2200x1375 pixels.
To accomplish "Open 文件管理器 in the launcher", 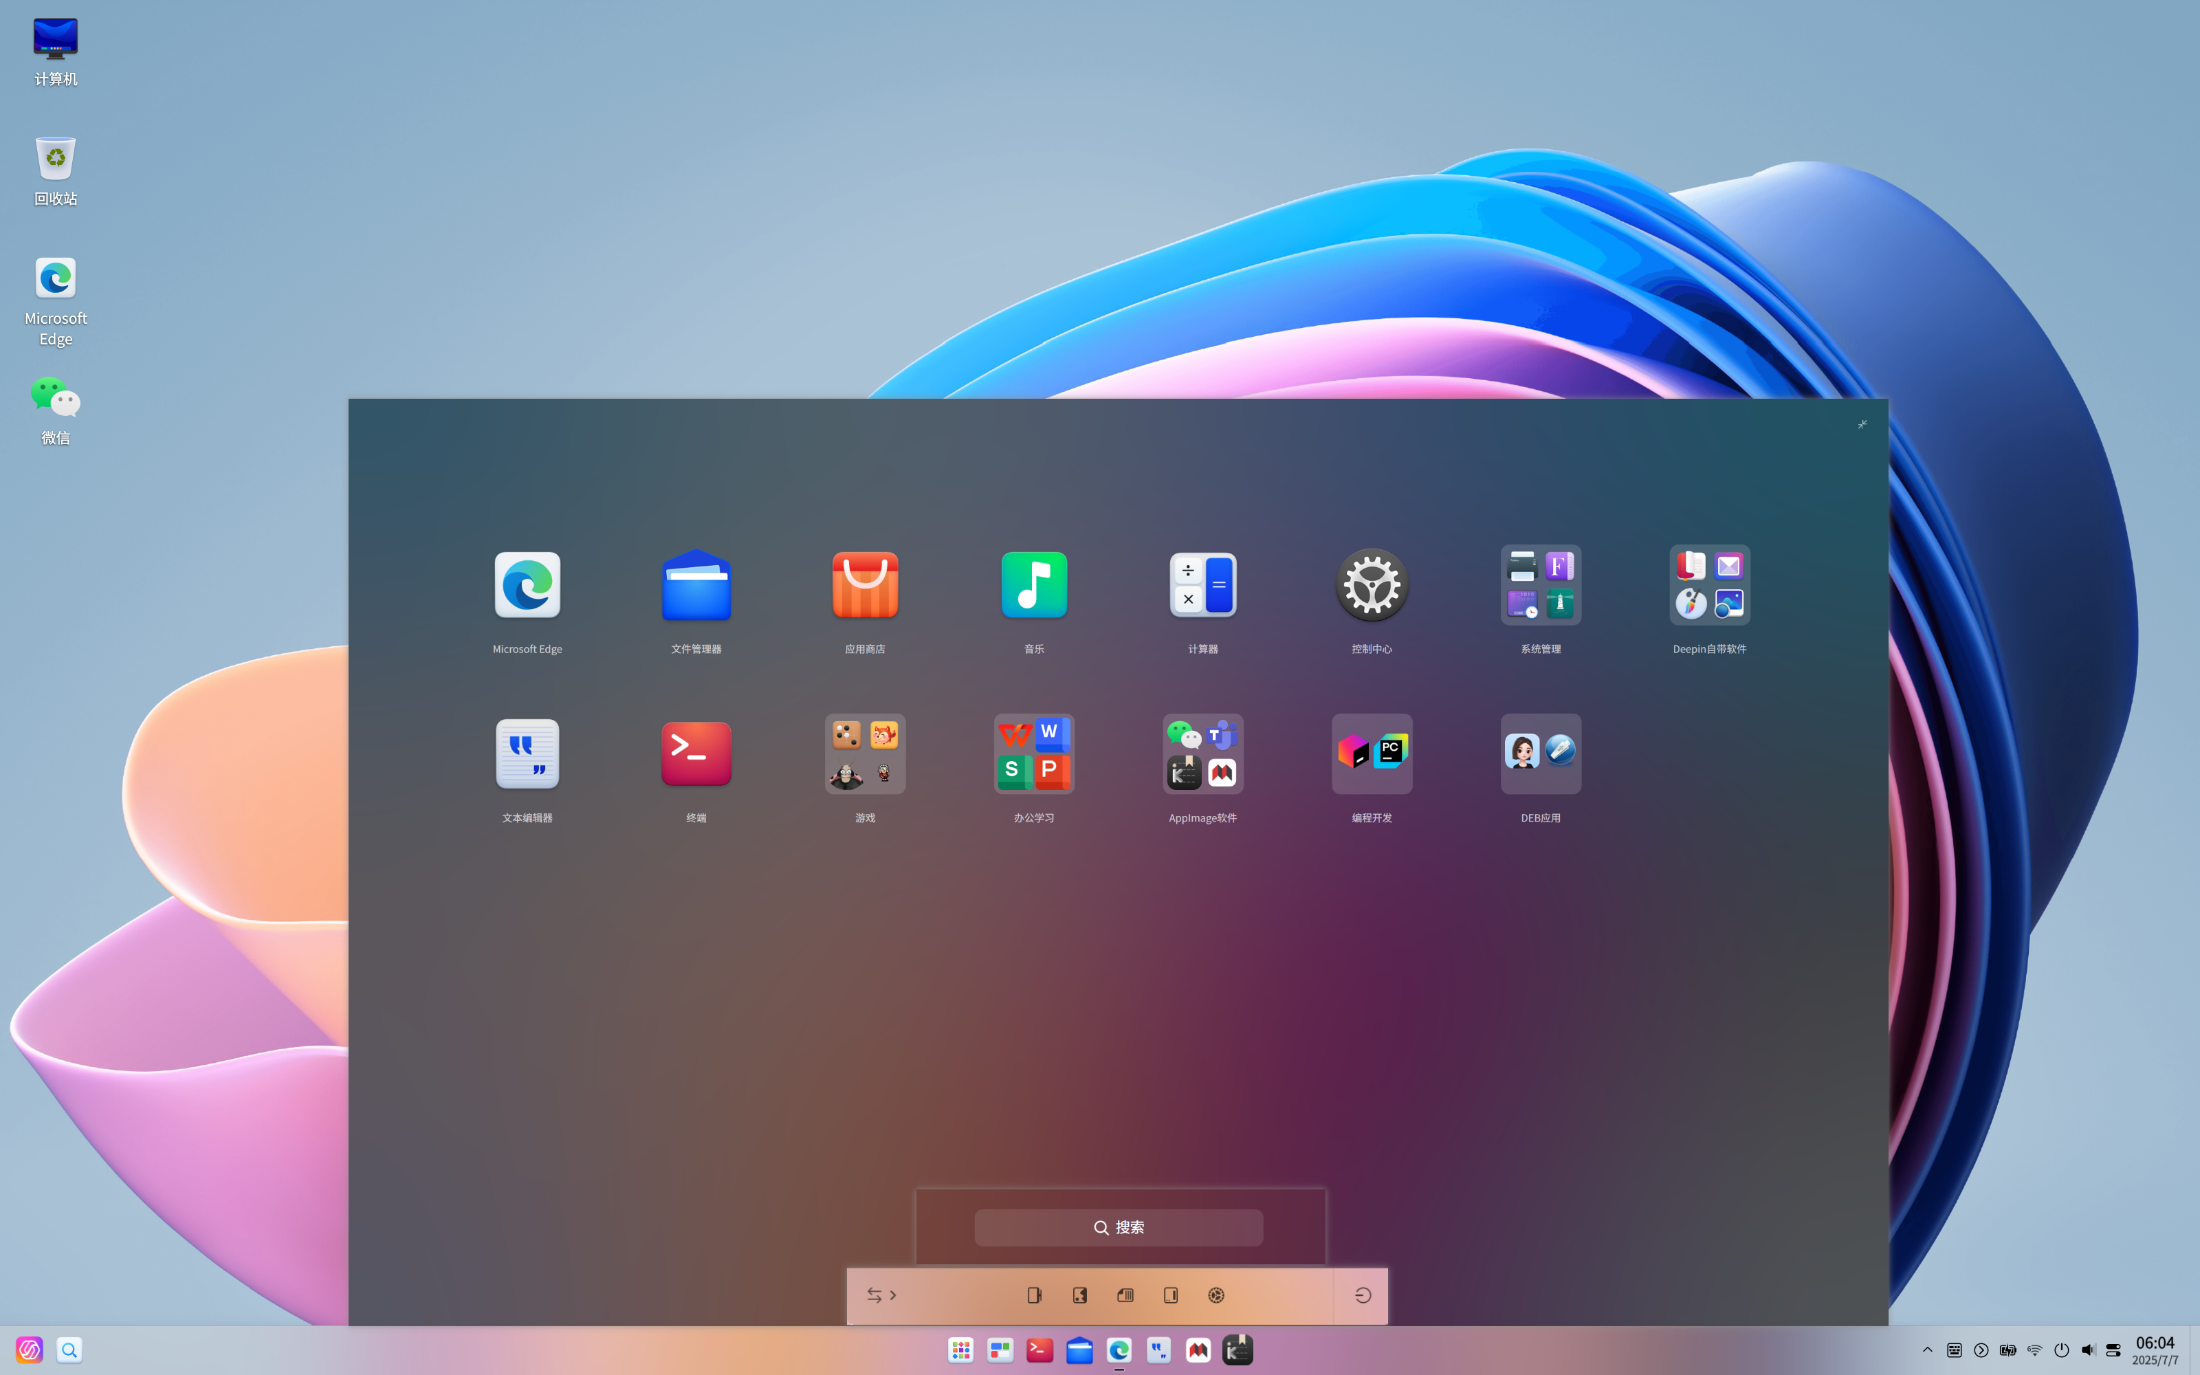I will coord(696,585).
